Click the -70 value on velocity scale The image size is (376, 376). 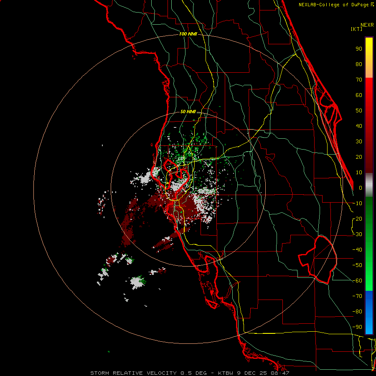point(357,296)
